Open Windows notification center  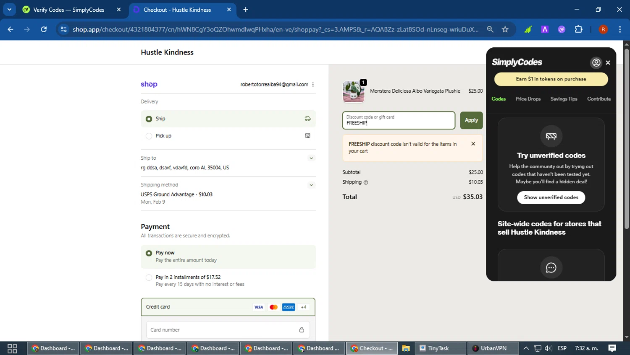coord(612,348)
